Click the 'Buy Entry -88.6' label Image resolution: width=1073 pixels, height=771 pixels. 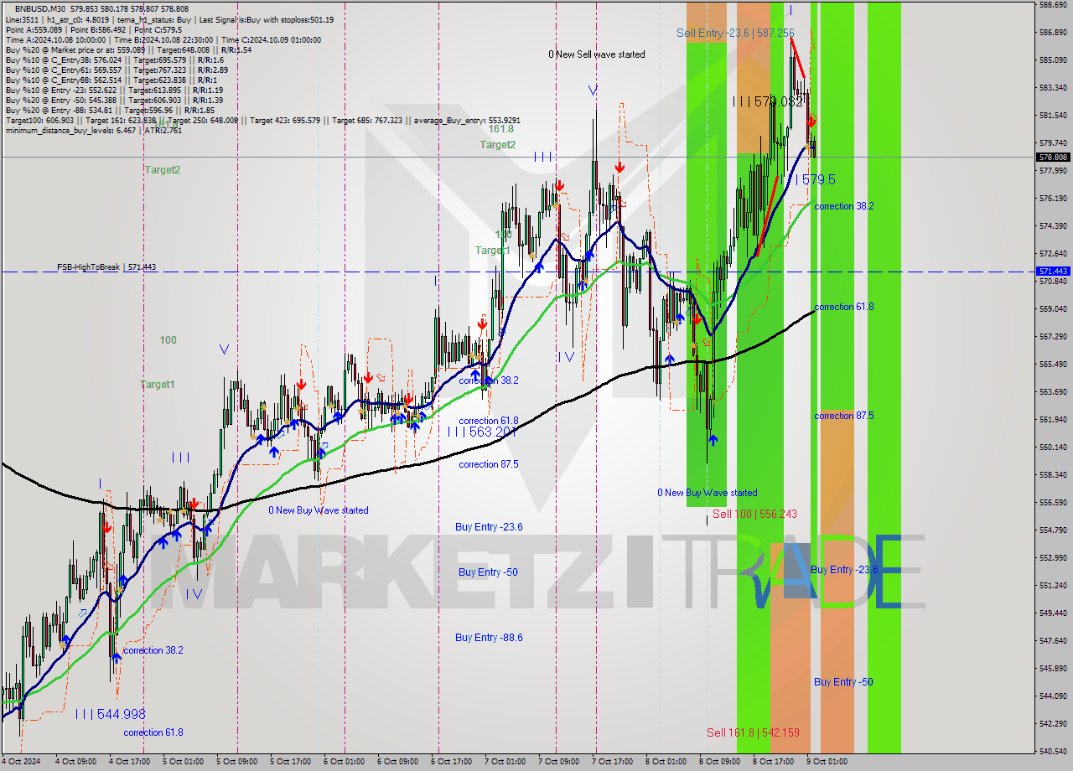click(489, 638)
